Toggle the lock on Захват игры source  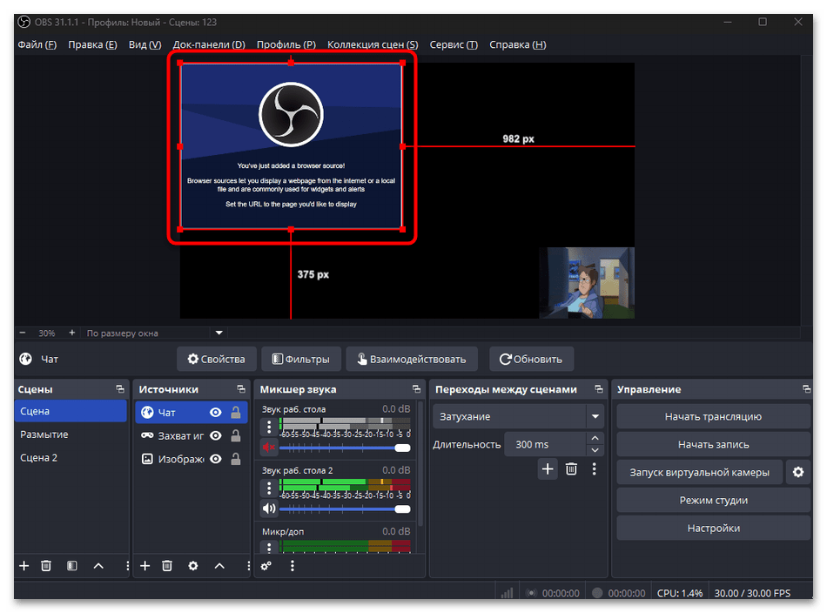point(236,435)
